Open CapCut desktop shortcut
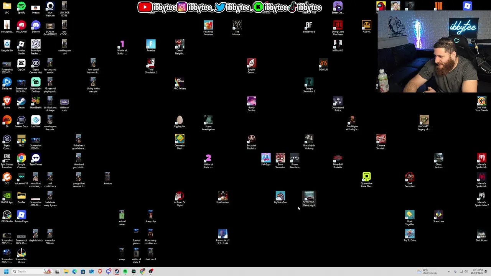Viewport: 491px width, 276px height. 21,65
